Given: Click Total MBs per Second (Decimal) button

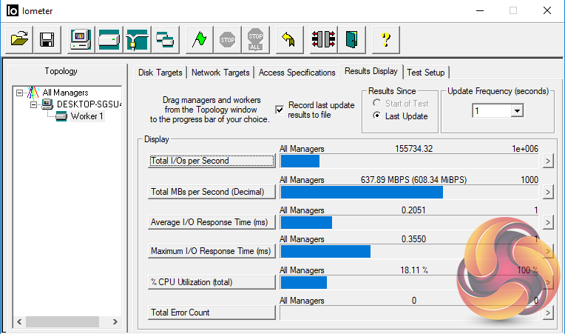Looking at the screenshot, I should click(x=212, y=191).
